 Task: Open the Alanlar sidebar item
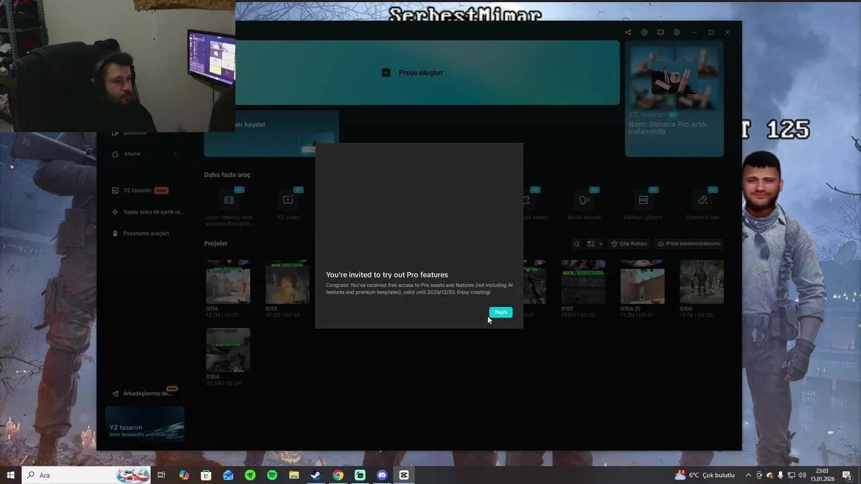click(x=133, y=154)
